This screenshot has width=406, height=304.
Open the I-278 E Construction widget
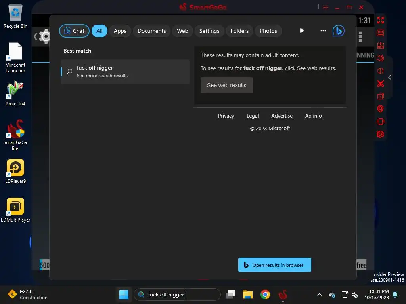point(27,294)
